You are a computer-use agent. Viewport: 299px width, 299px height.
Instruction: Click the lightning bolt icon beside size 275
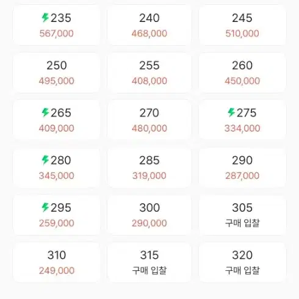pos(231,112)
